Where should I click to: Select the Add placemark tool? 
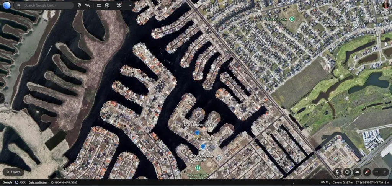pyautogui.click(x=79, y=5)
